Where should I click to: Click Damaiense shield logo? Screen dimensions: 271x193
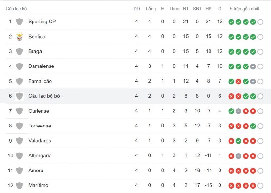(x=20, y=66)
